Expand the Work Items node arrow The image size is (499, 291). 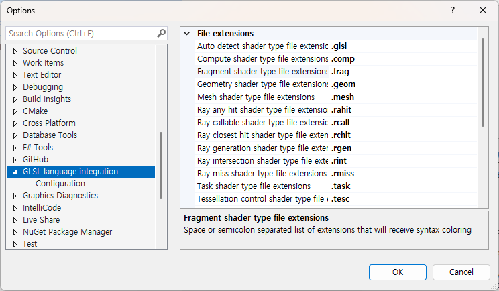coord(15,63)
